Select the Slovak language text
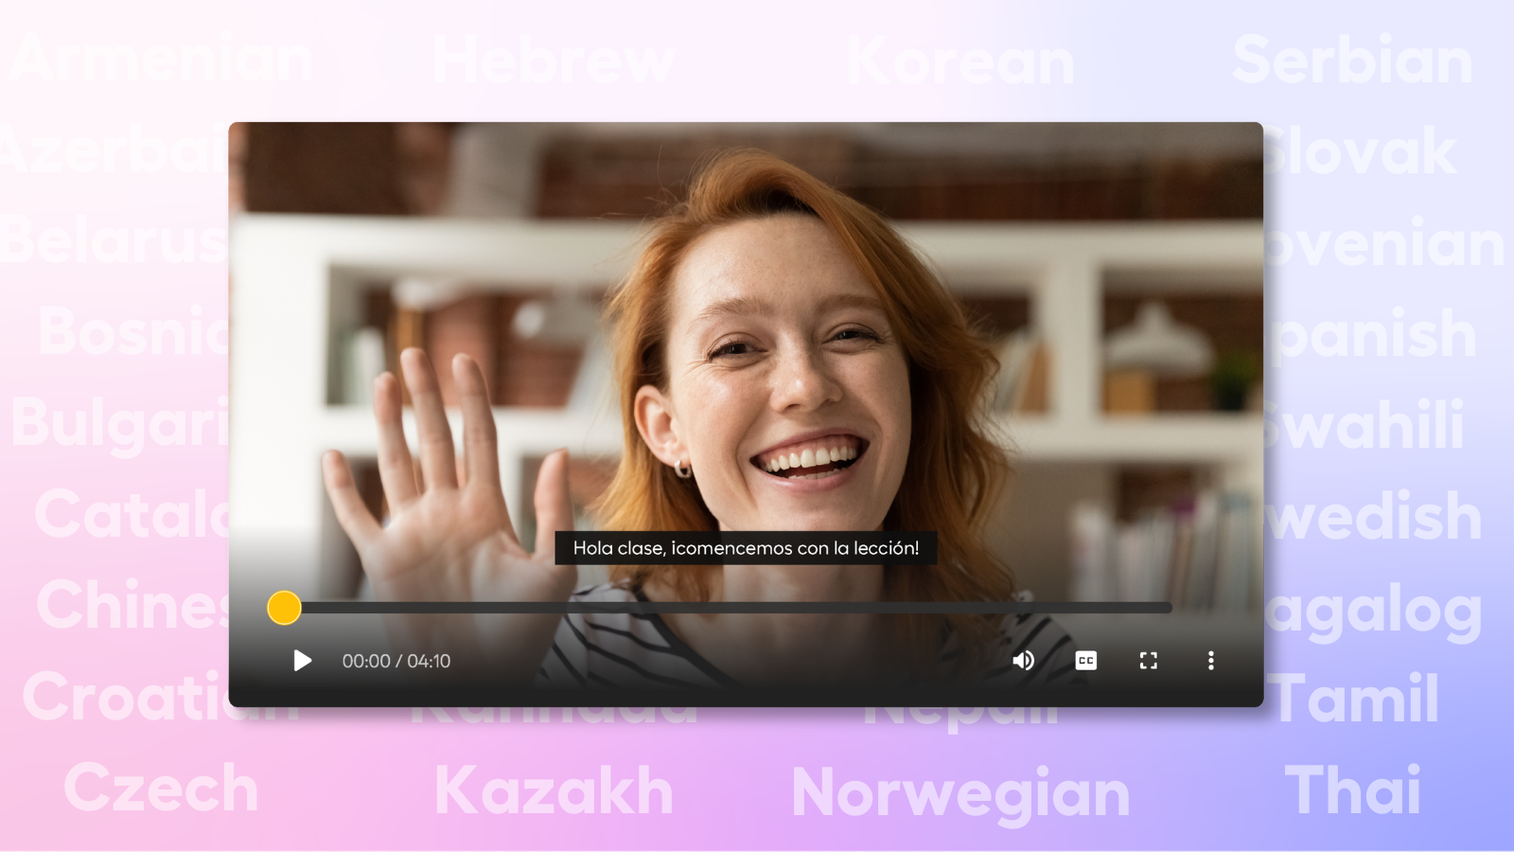 [1363, 151]
